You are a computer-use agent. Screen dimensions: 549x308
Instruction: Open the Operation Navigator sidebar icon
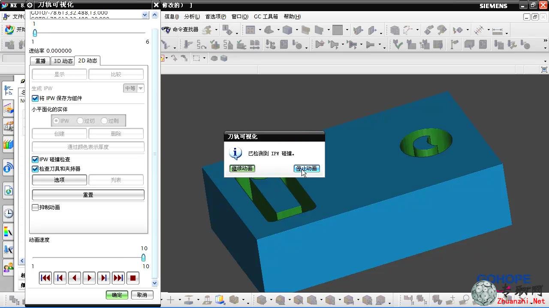tap(8, 90)
